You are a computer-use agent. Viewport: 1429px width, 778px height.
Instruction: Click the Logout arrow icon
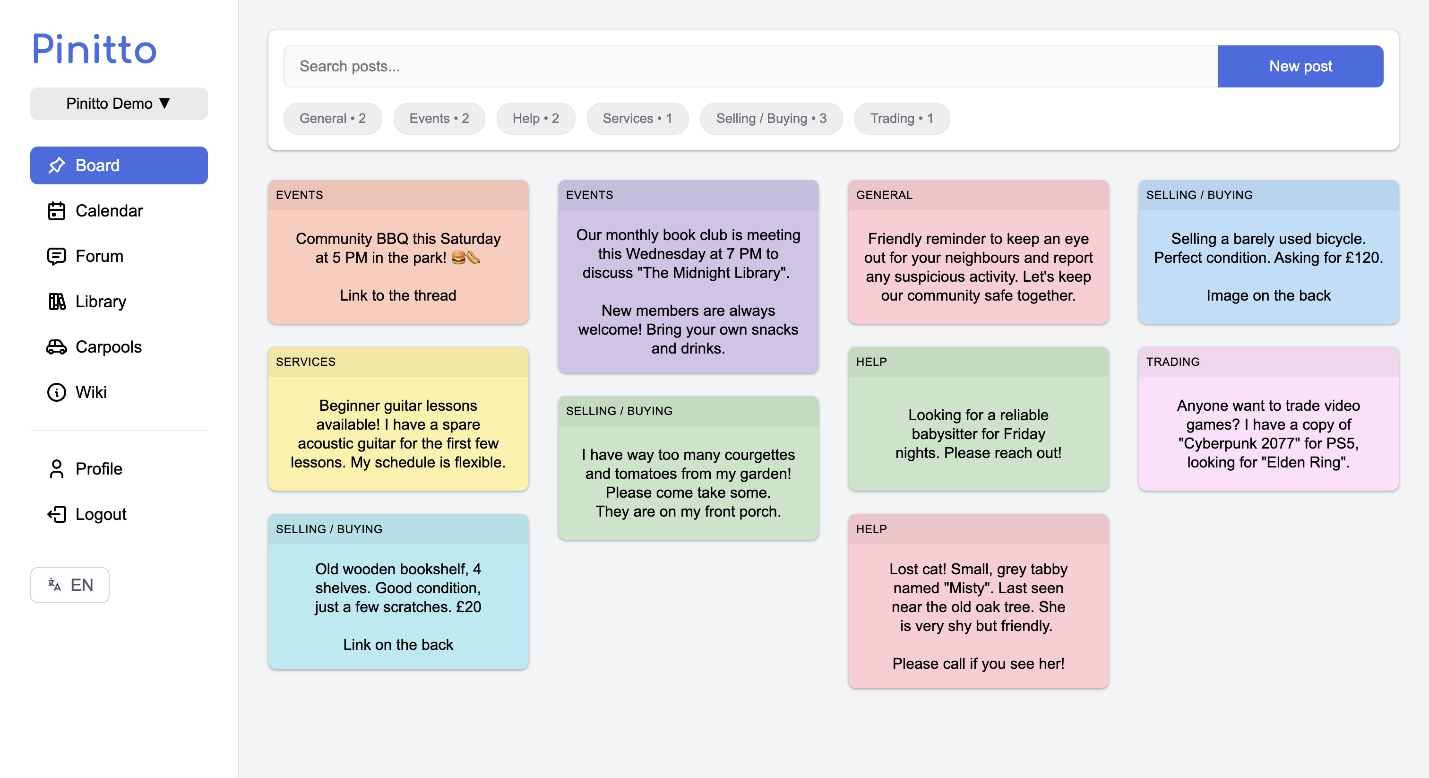56,514
